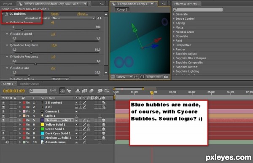Show the Green Solid 1 layer
Image resolution: width=253 pixels, height=163 pixels.
[3, 129]
